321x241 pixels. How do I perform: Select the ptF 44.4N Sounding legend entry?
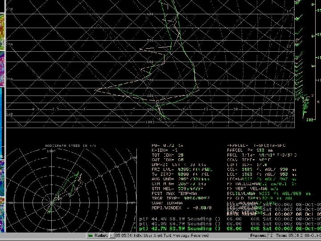coord(180,219)
